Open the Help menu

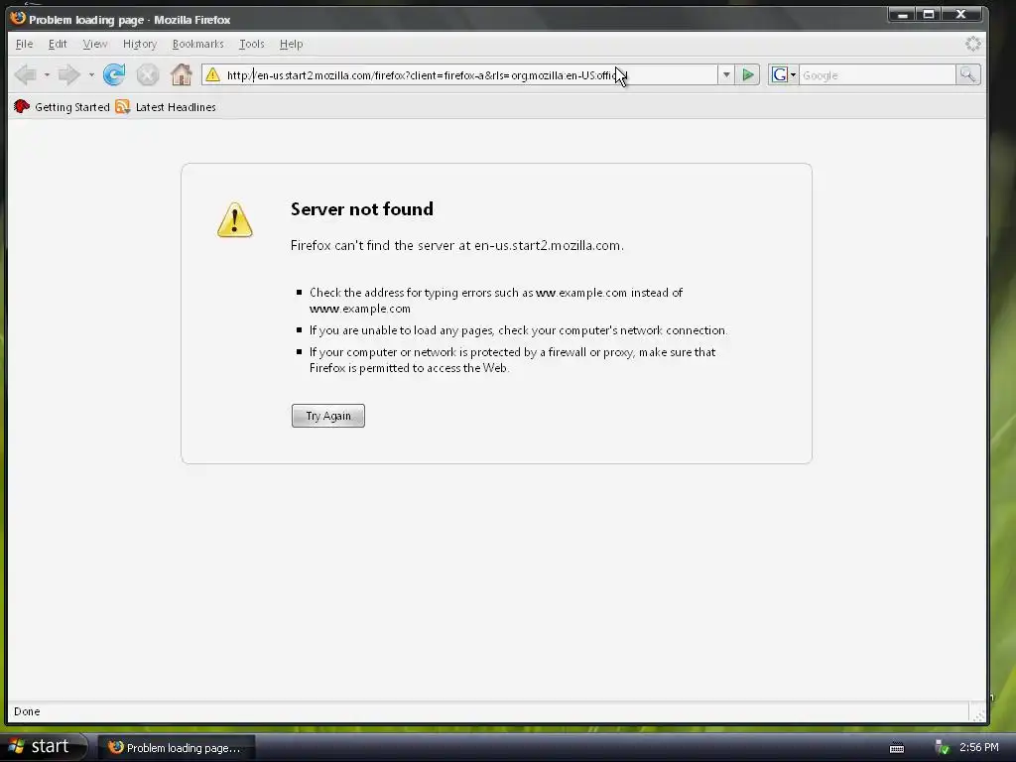tap(291, 44)
